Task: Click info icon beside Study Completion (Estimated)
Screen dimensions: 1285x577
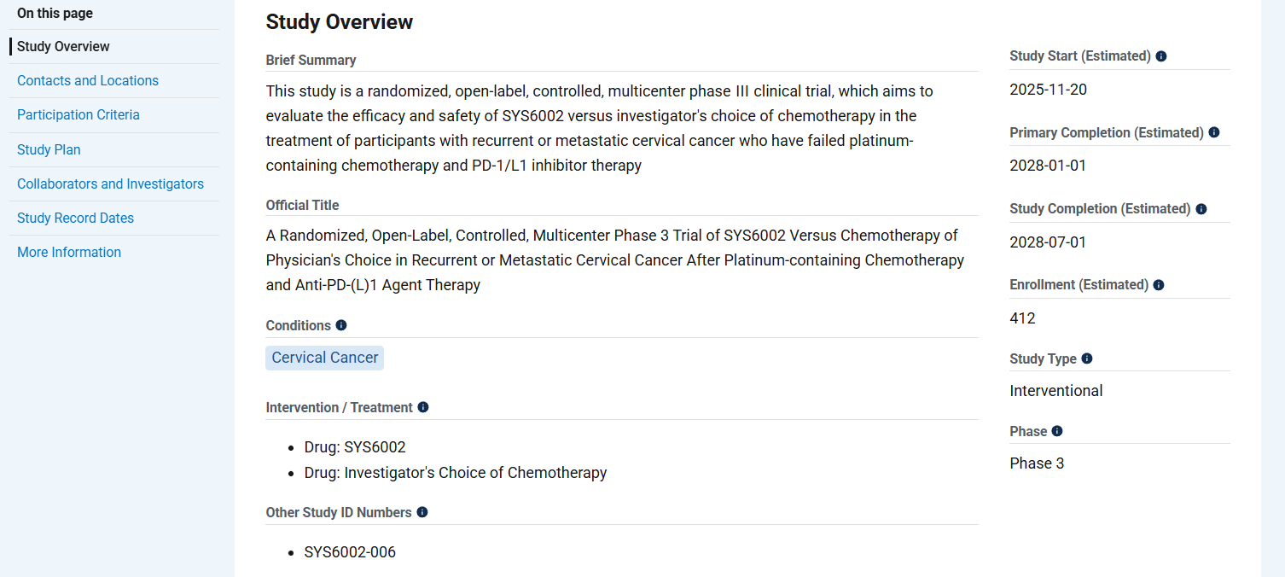Action: point(1201,209)
